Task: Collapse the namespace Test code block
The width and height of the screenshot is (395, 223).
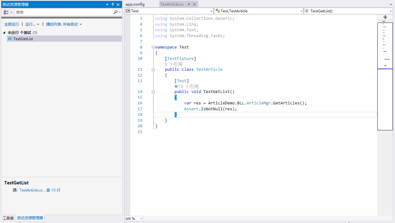Action: click(x=153, y=47)
